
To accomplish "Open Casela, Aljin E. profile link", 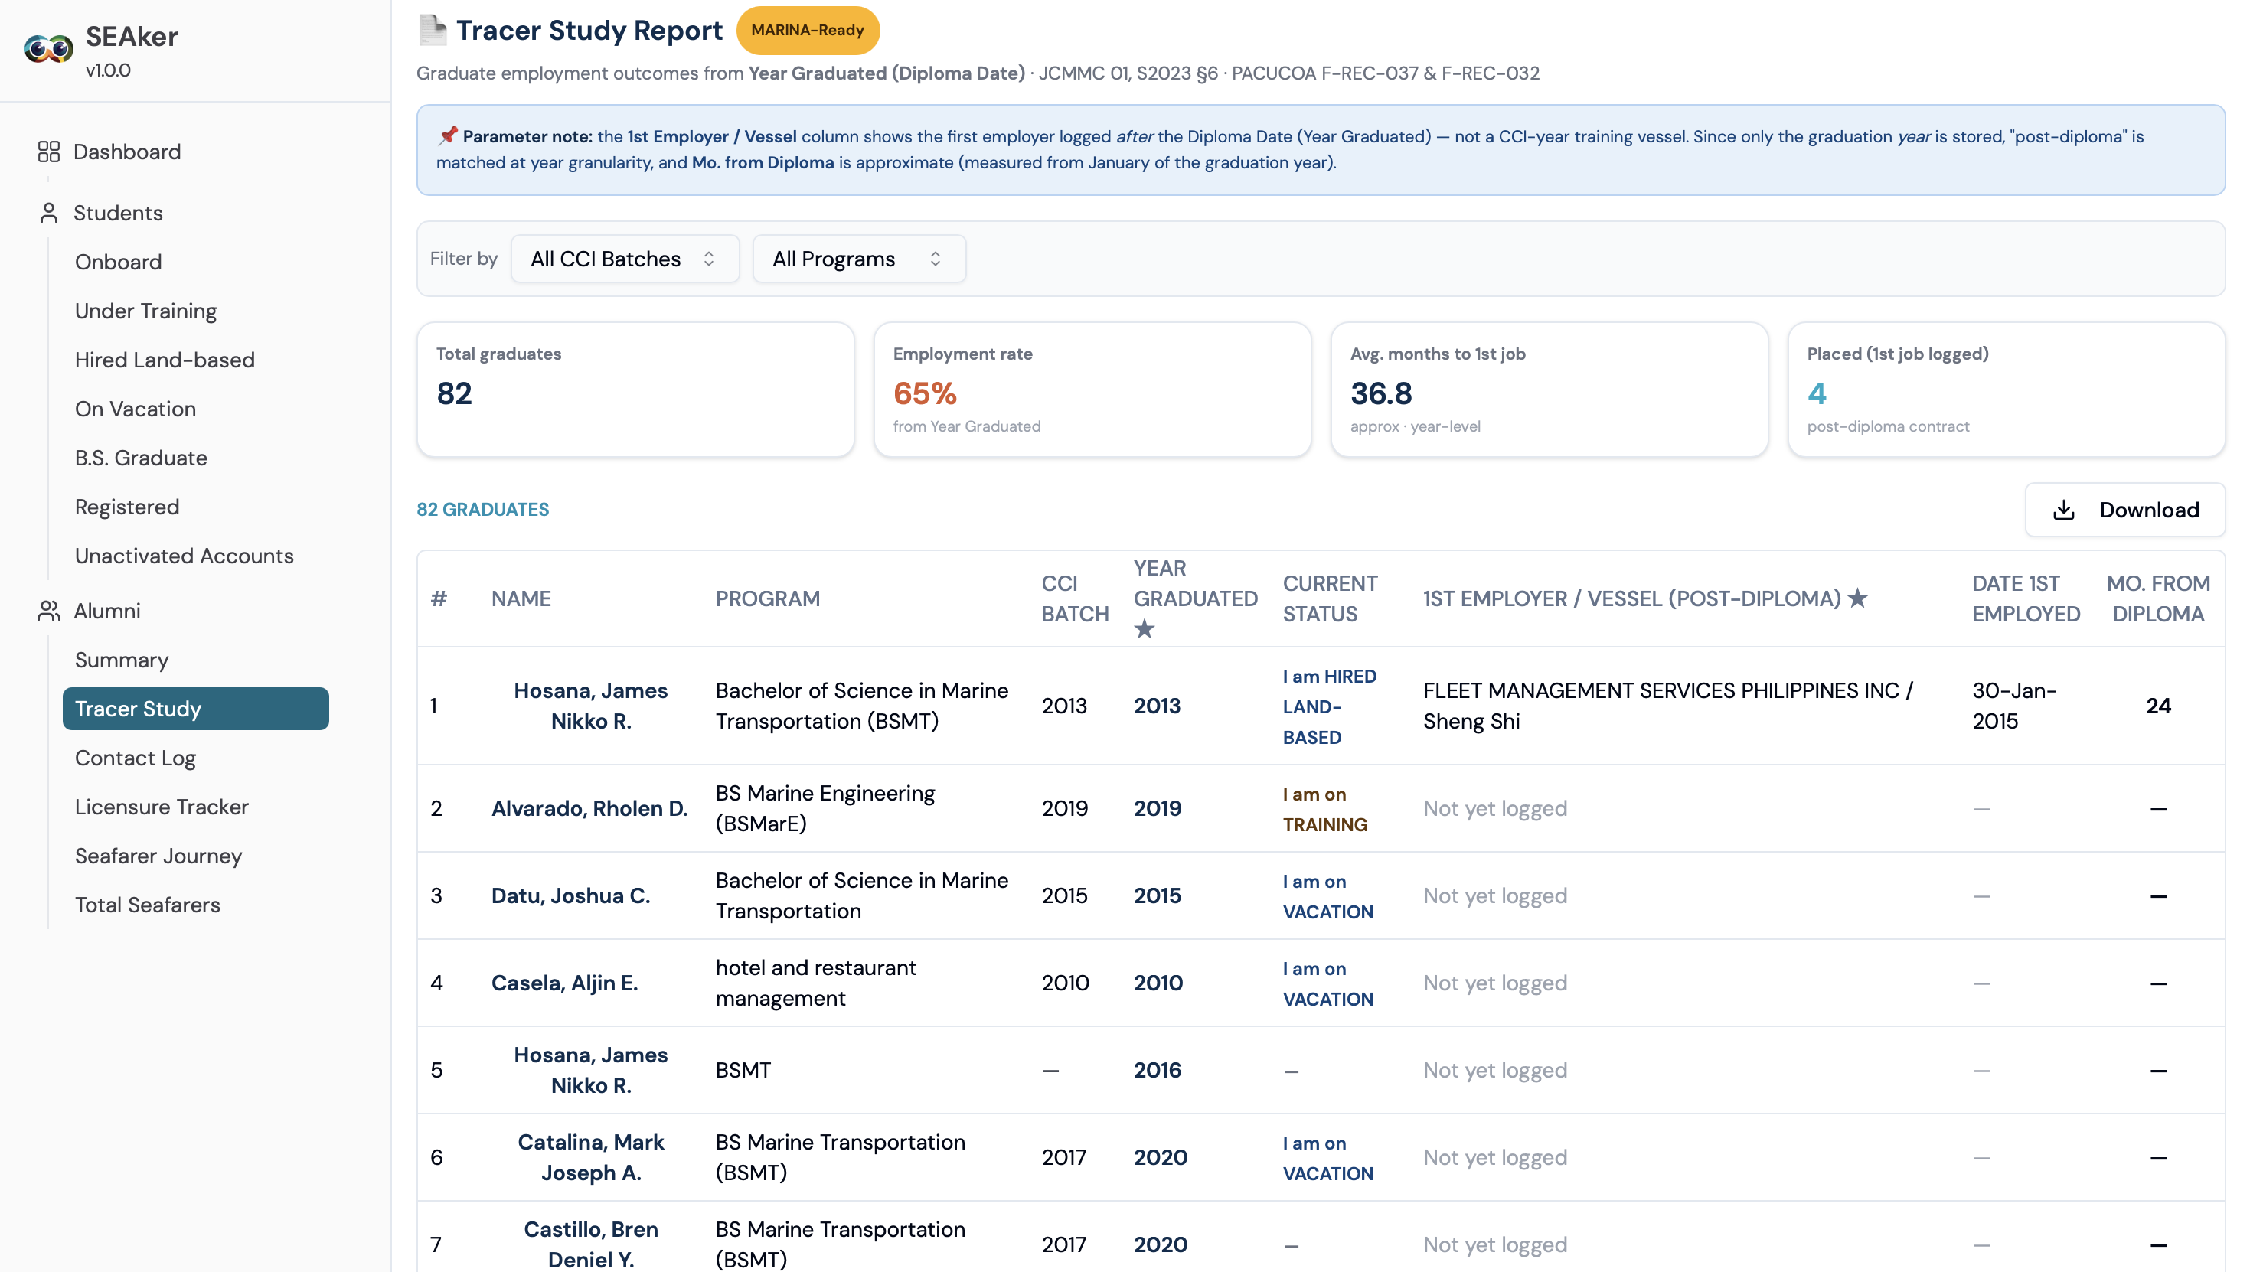I will coord(564,983).
